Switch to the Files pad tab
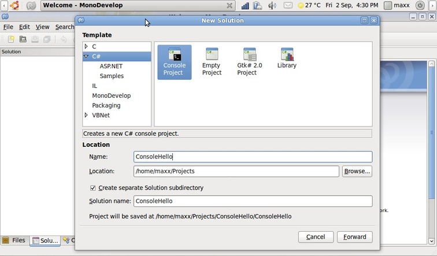This screenshot has width=437, height=256. click(14, 240)
